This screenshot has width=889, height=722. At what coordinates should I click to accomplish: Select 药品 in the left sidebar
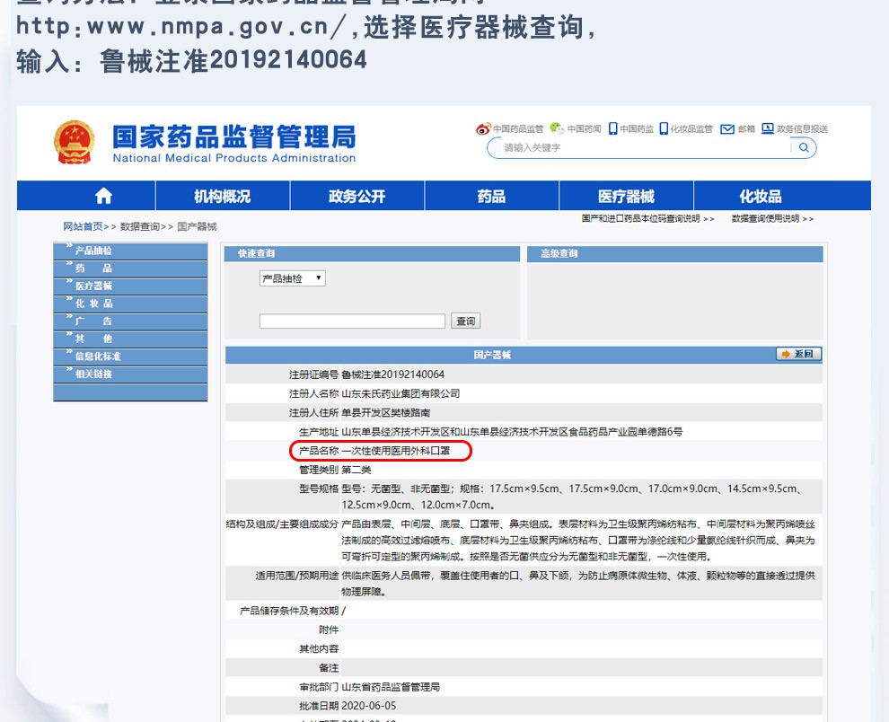[x=130, y=269]
